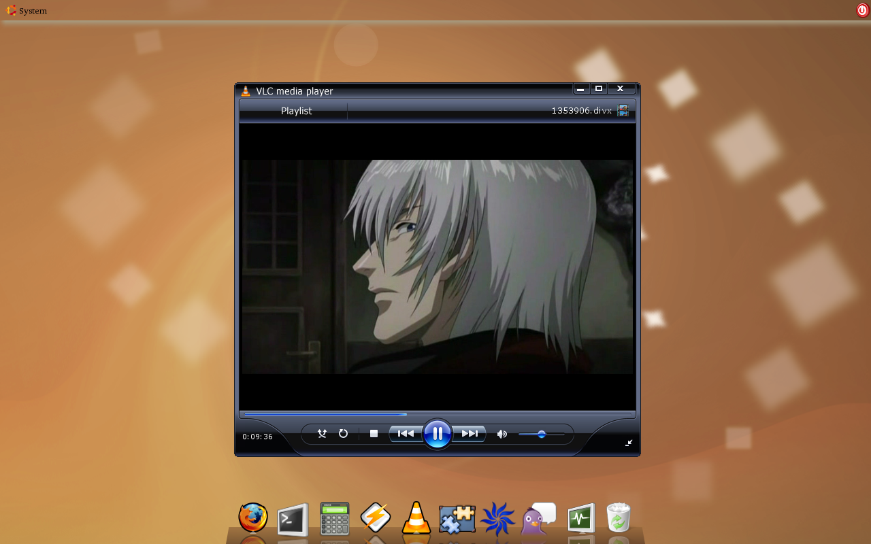The width and height of the screenshot is (871, 544).
Task: Skip to the next track
Action: point(470,434)
